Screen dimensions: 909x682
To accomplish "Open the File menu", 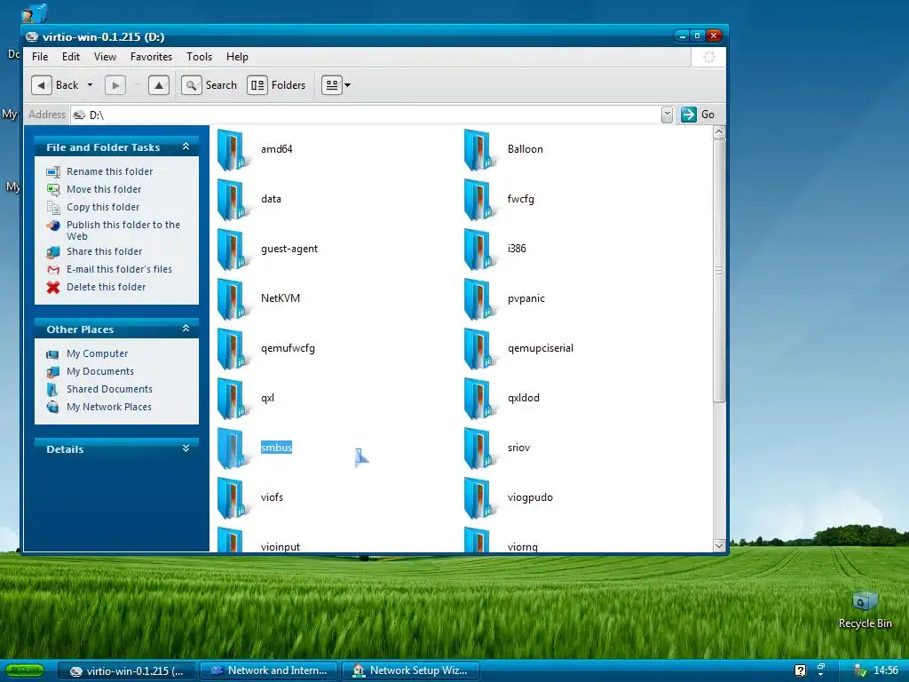I will point(40,57).
